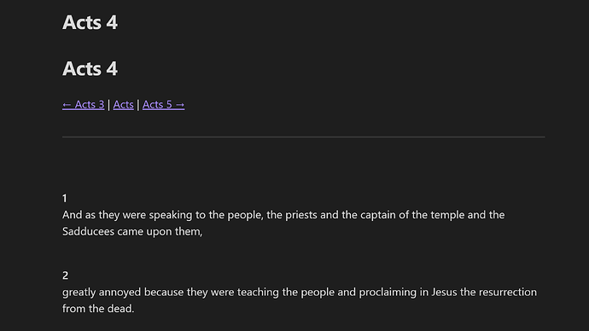Click the word priests in verse 1
The width and height of the screenshot is (589, 331).
pyautogui.click(x=301, y=215)
